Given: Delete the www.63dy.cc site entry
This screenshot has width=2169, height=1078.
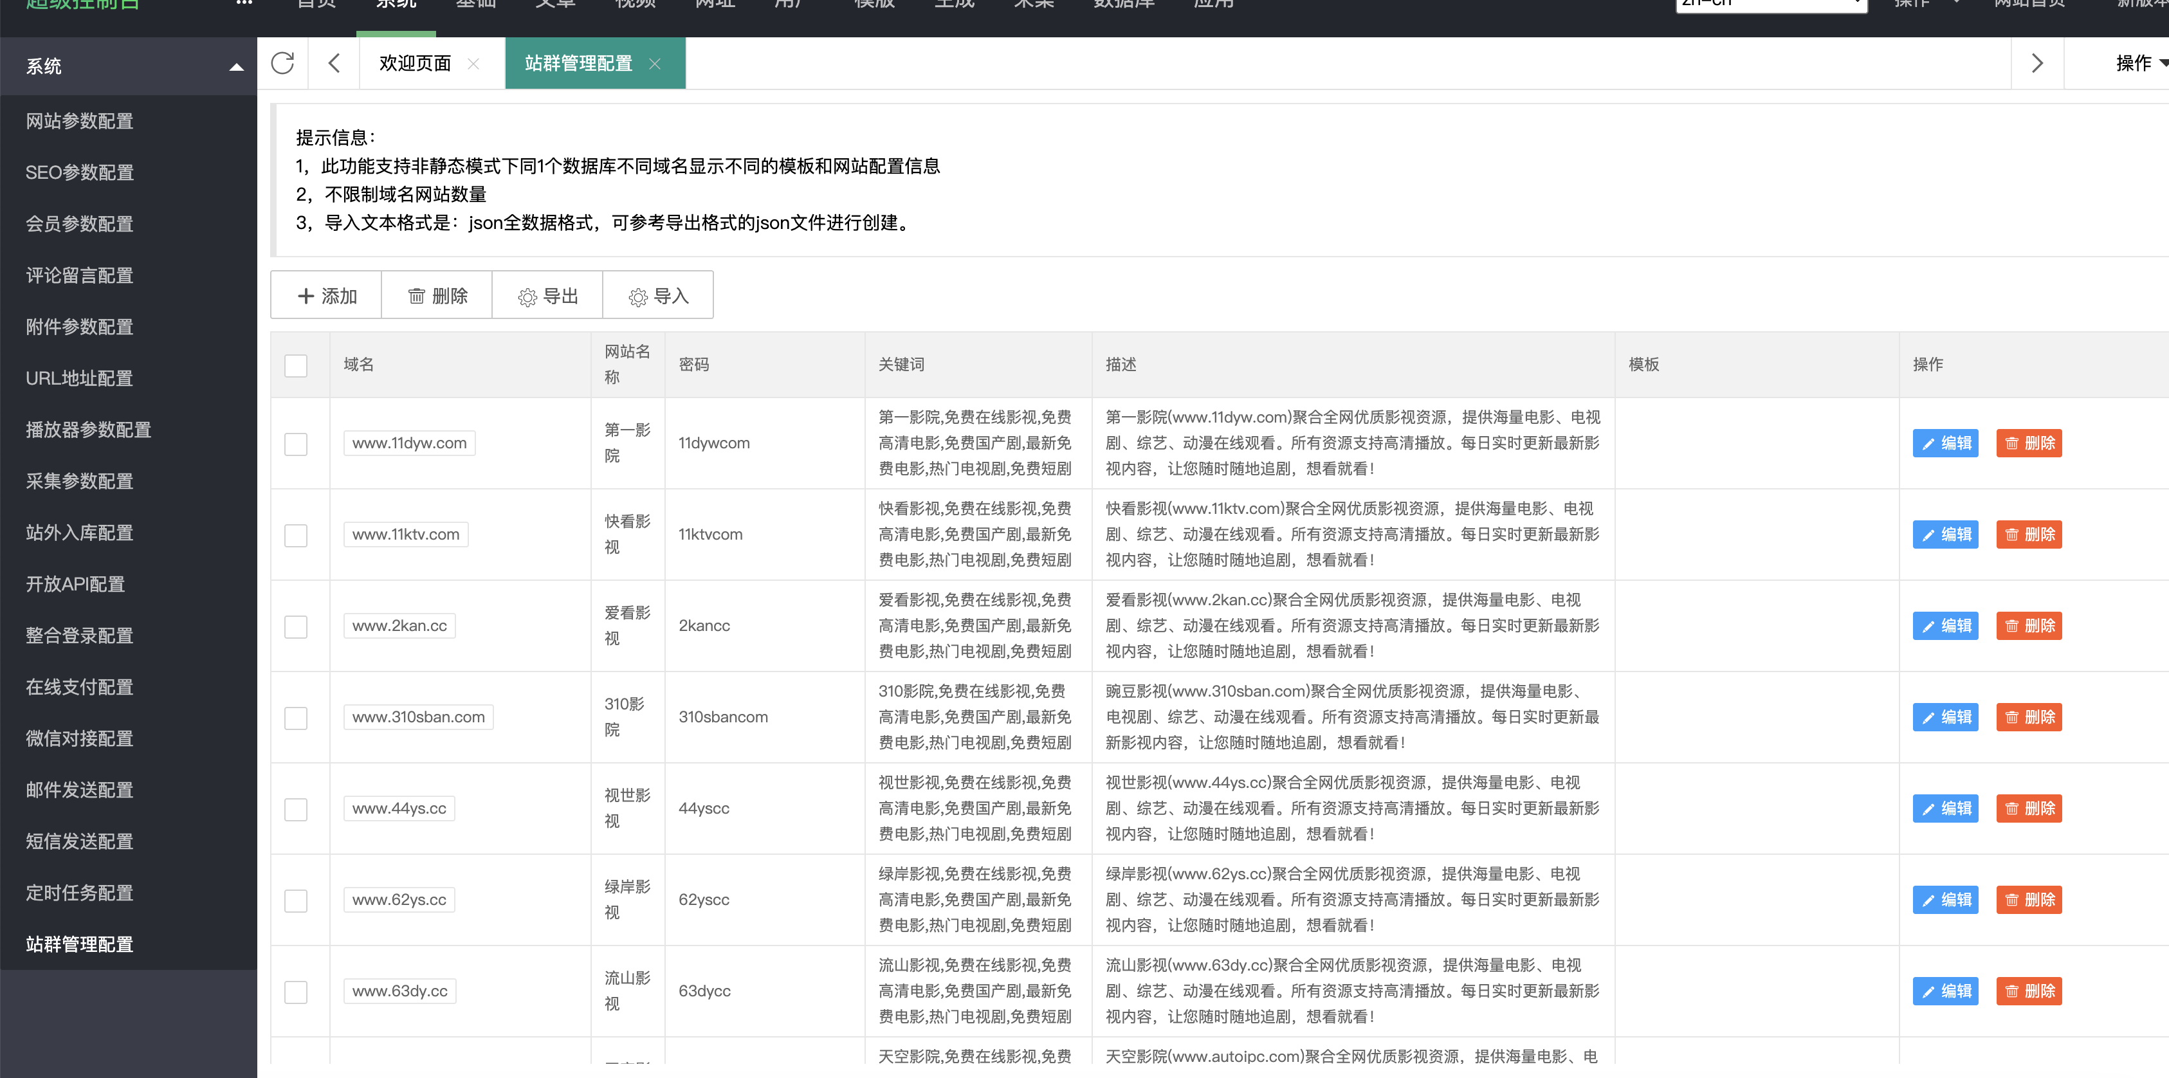Looking at the screenshot, I should point(2029,991).
